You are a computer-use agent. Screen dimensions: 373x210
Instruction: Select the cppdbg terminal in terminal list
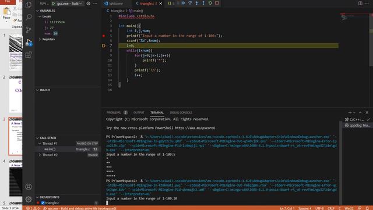pyautogui.click(x=357, y=125)
